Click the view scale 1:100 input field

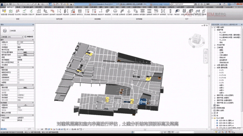click(x=25, y=42)
